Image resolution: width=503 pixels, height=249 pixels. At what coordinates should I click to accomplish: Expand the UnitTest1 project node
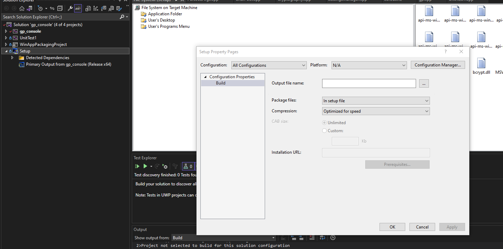click(x=6, y=38)
